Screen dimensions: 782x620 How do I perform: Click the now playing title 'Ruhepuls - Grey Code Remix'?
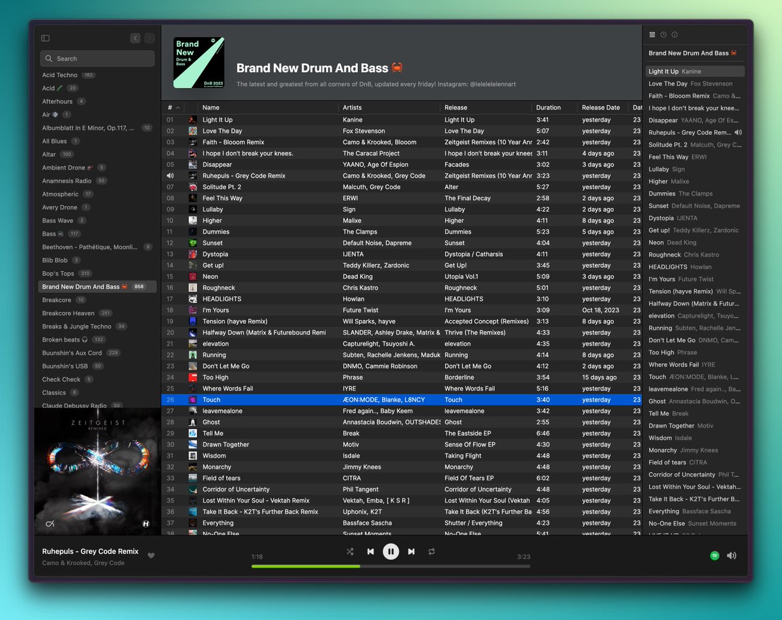coord(91,552)
